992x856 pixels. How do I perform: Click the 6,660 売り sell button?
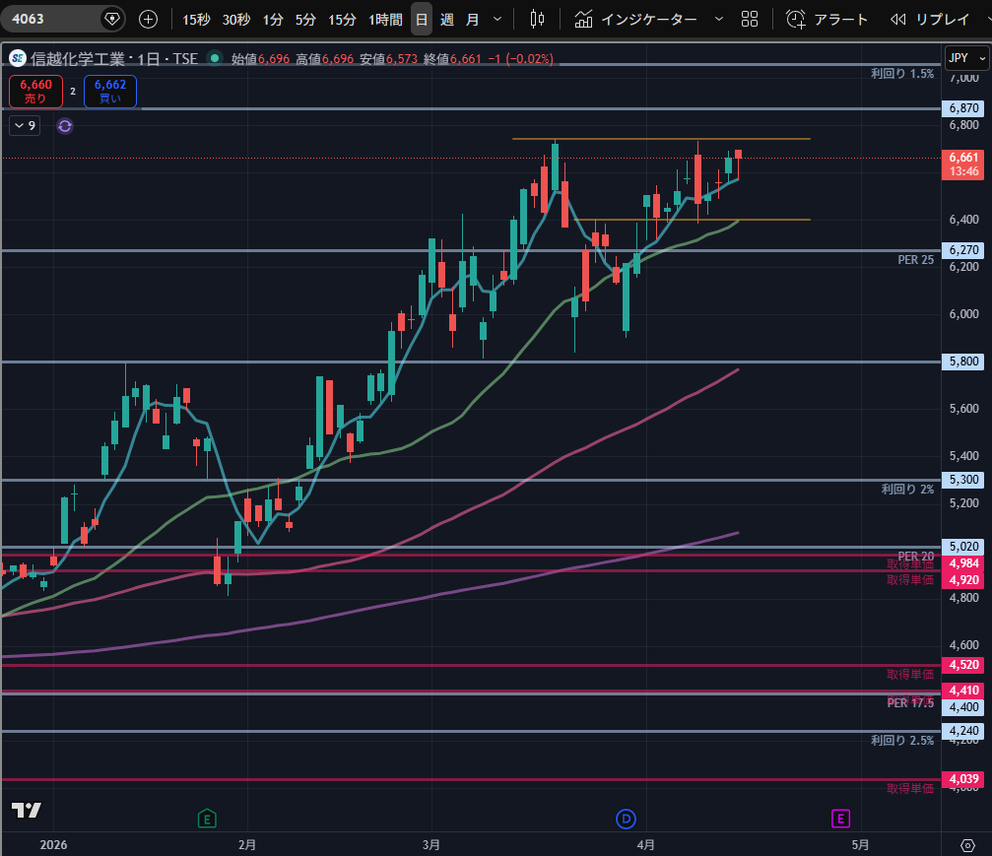(x=36, y=91)
